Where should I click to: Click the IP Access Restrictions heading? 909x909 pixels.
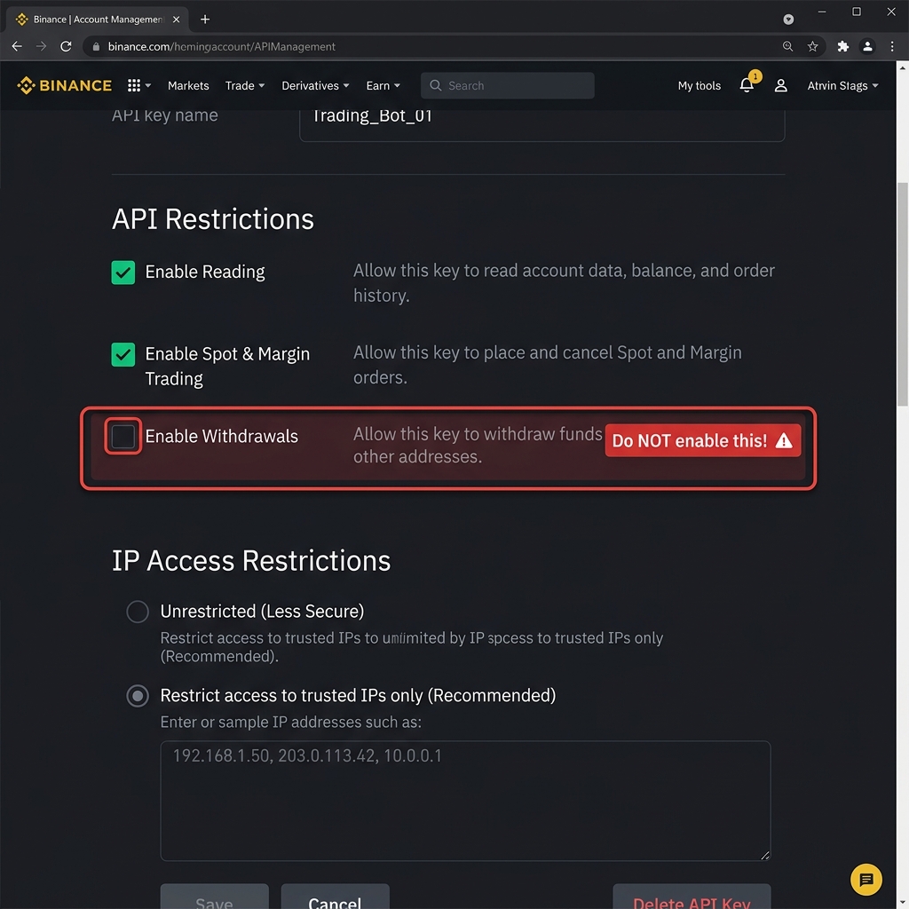click(x=251, y=561)
